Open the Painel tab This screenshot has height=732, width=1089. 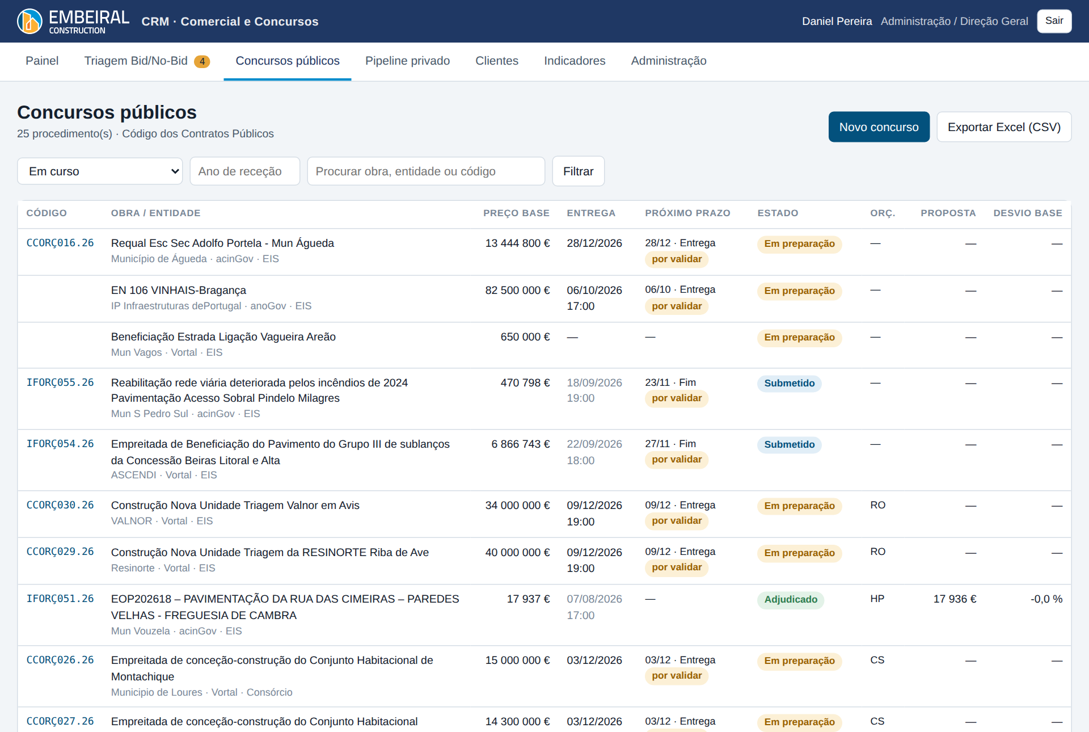coord(42,61)
